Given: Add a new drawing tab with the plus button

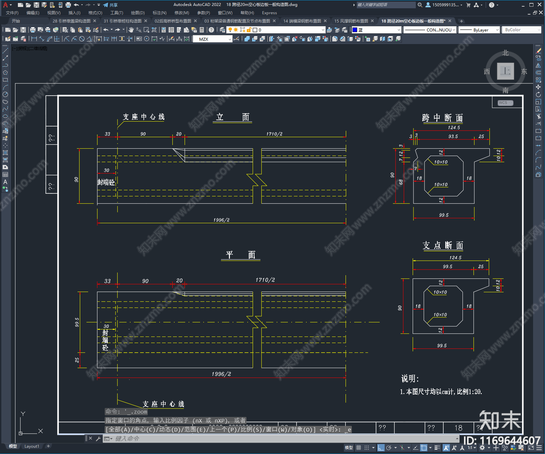Looking at the screenshot, I should click(x=461, y=21).
